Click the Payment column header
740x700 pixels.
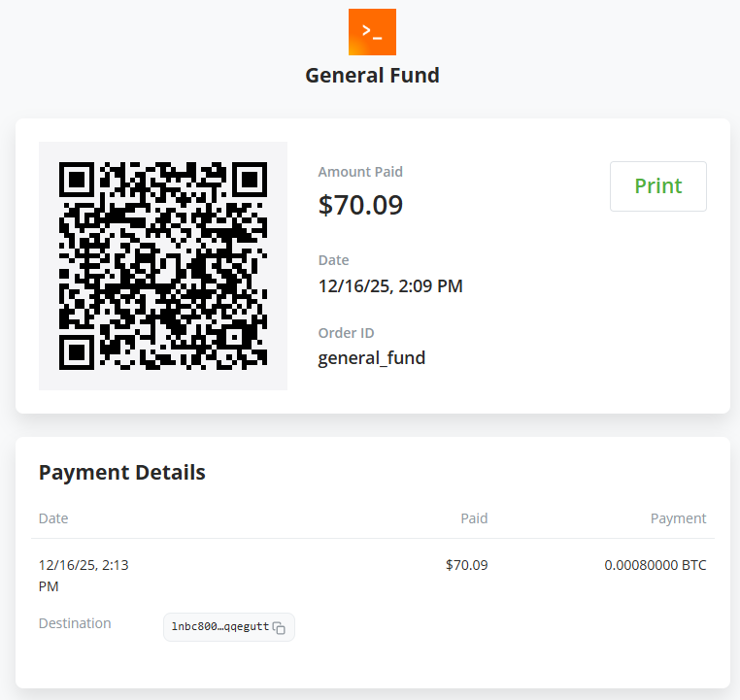[678, 518]
